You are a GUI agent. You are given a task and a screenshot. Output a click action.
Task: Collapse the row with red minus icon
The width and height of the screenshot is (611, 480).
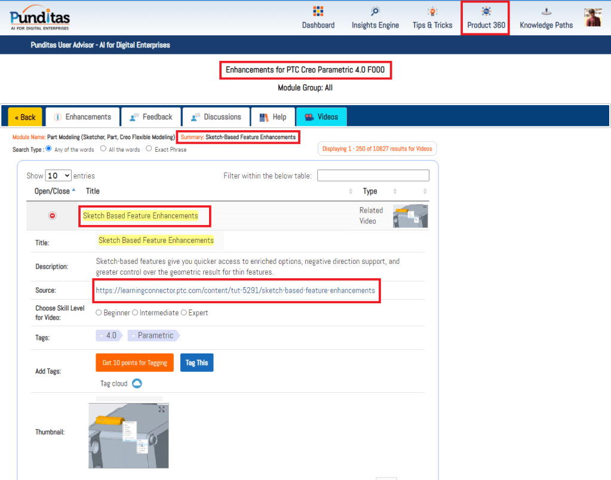(x=52, y=216)
